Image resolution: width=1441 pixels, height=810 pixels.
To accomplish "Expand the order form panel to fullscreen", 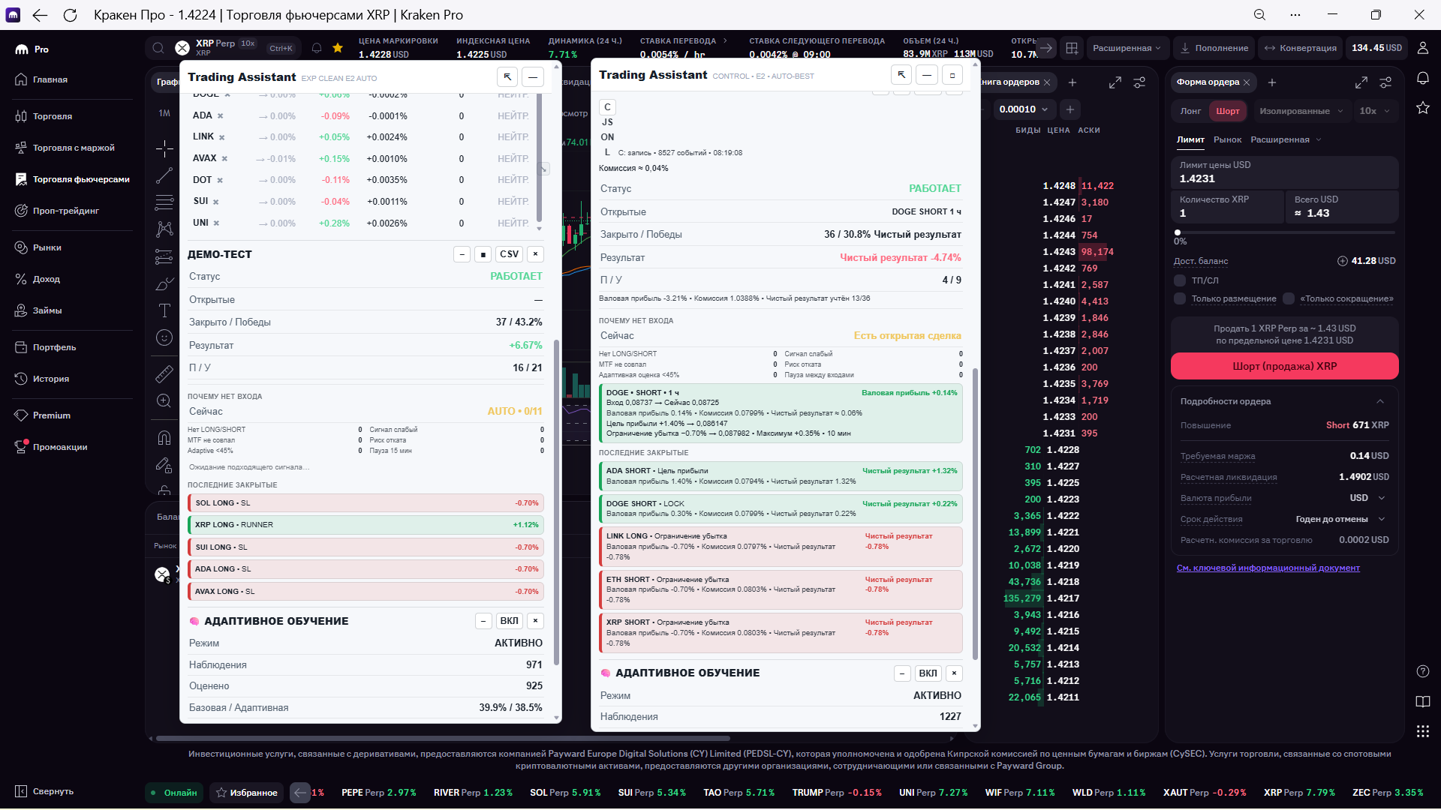I will pos(1361,82).
